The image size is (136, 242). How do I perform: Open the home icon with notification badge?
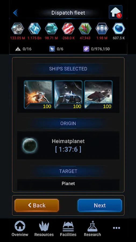[x=116, y=12]
